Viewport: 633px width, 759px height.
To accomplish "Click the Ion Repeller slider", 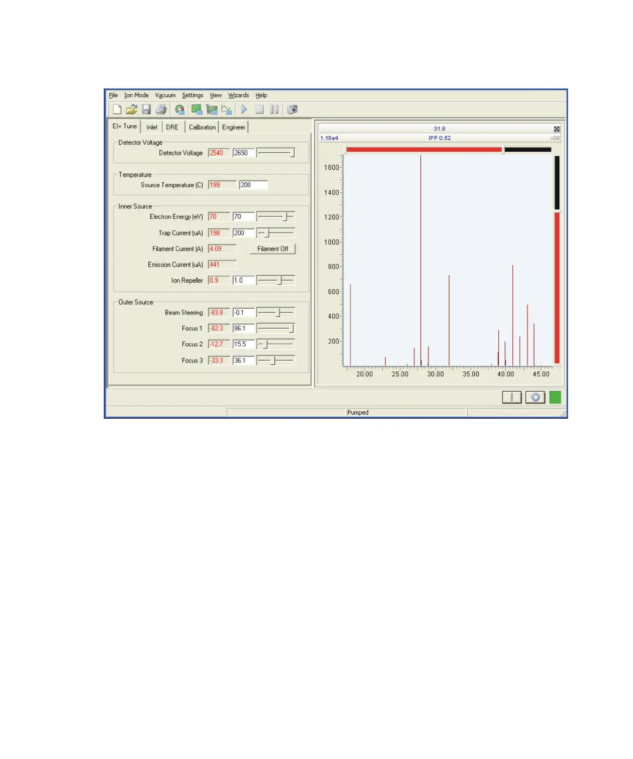I will tap(275, 281).
